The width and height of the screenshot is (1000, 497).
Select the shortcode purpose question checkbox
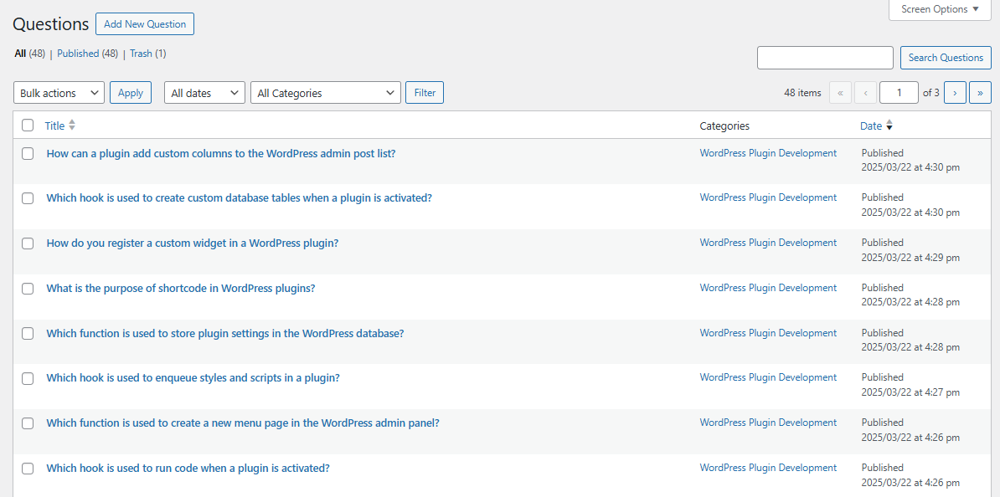28,289
